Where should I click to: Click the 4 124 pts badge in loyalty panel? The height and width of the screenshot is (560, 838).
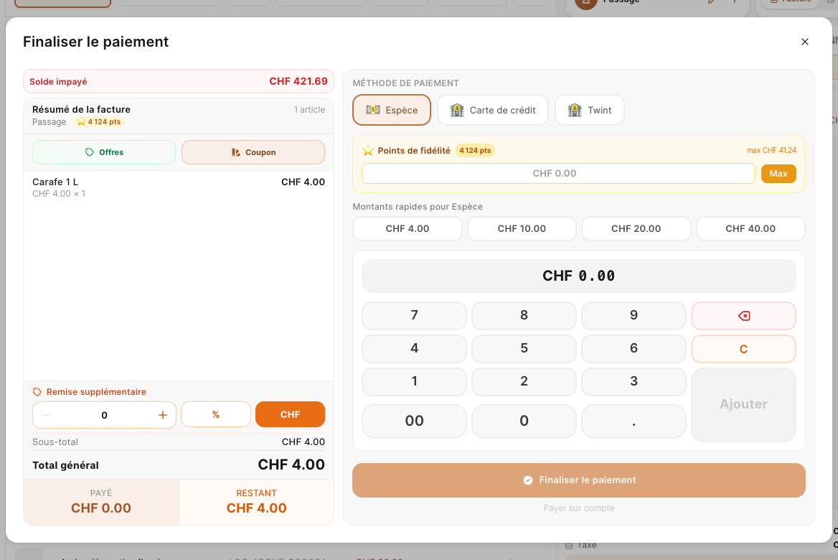pos(474,151)
